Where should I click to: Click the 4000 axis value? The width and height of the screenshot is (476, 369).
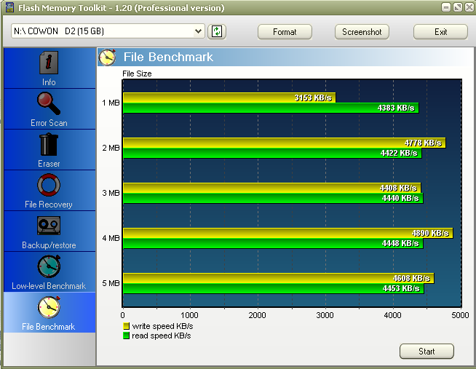[392, 315]
